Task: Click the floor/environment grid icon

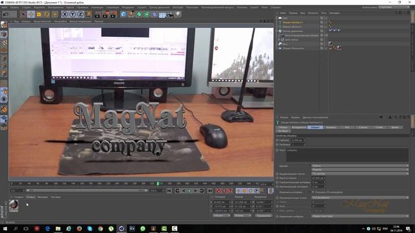Action: click(162, 14)
